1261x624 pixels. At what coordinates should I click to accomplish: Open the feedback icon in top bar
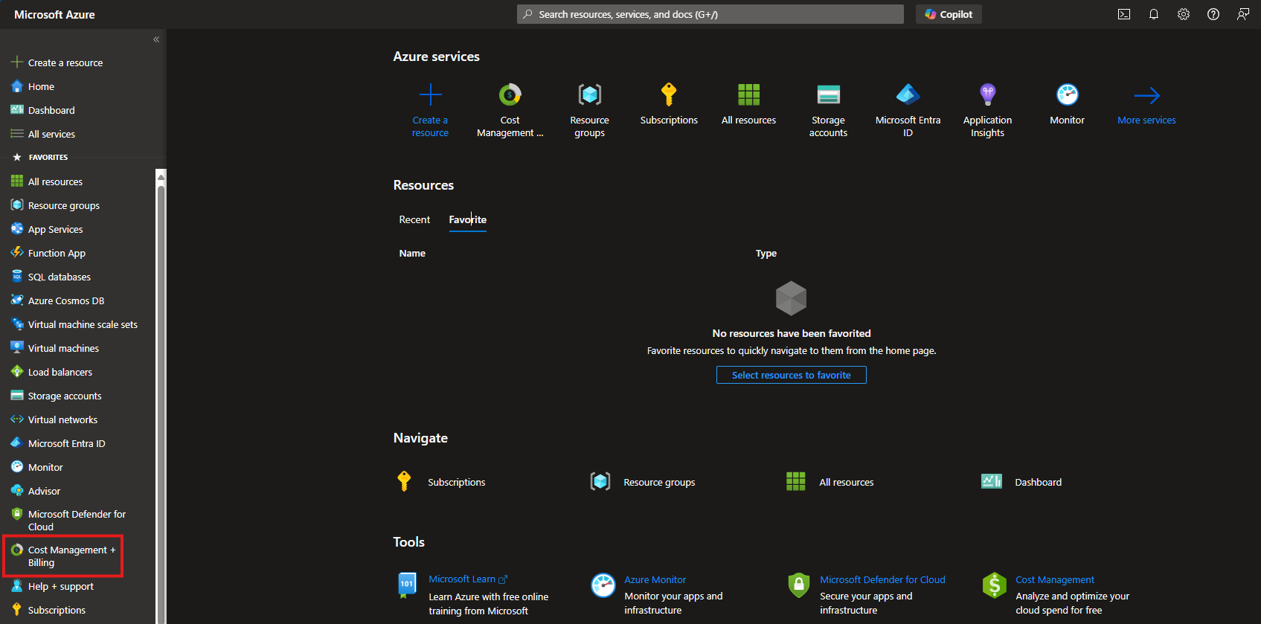[1243, 14]
